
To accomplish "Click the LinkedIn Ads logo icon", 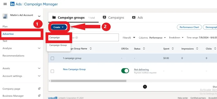I will point(12,4).
